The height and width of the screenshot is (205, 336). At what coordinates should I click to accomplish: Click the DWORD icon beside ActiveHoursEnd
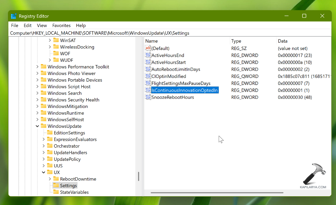148,55
